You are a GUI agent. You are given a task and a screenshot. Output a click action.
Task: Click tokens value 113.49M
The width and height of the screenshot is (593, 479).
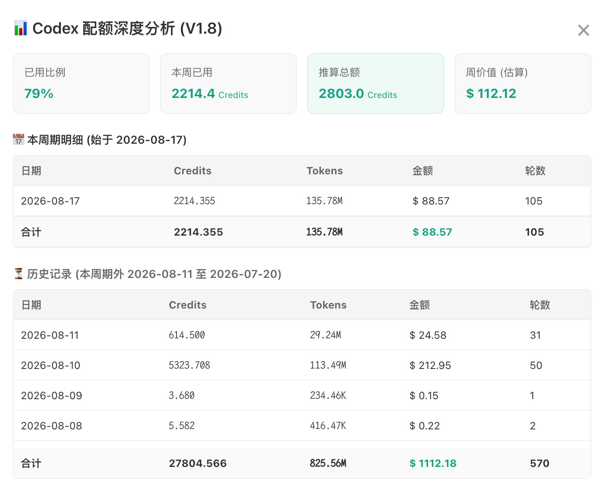coord(328,366)
